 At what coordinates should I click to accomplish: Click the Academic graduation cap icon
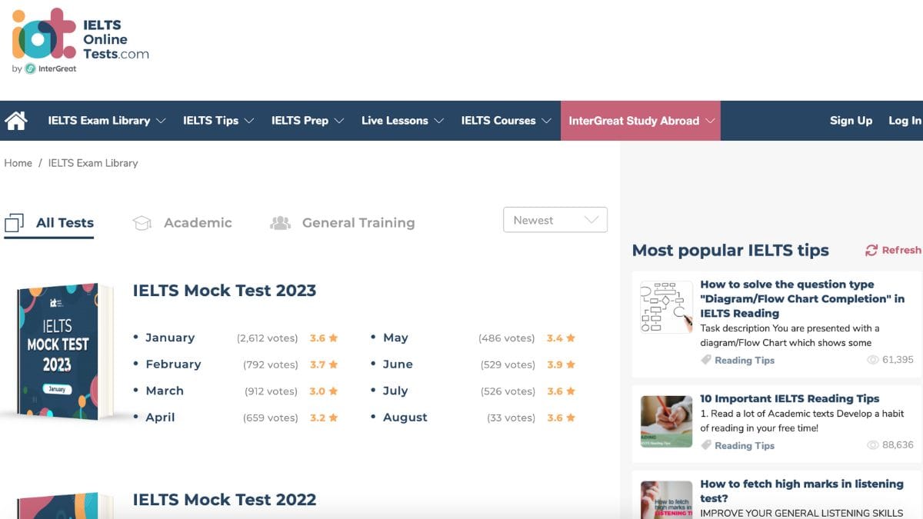142,223
